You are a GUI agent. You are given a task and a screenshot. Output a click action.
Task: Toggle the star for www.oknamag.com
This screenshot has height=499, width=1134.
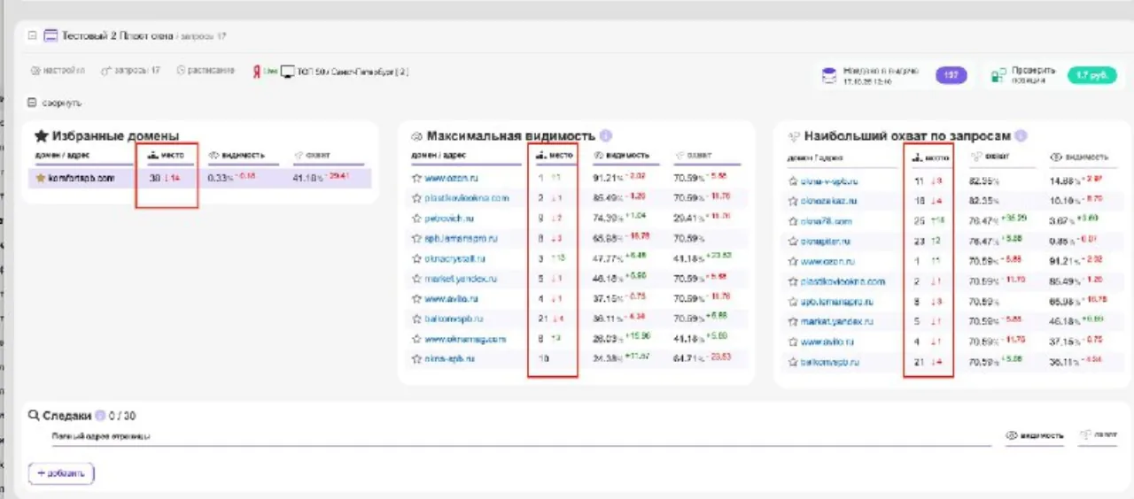pos(416,339)
